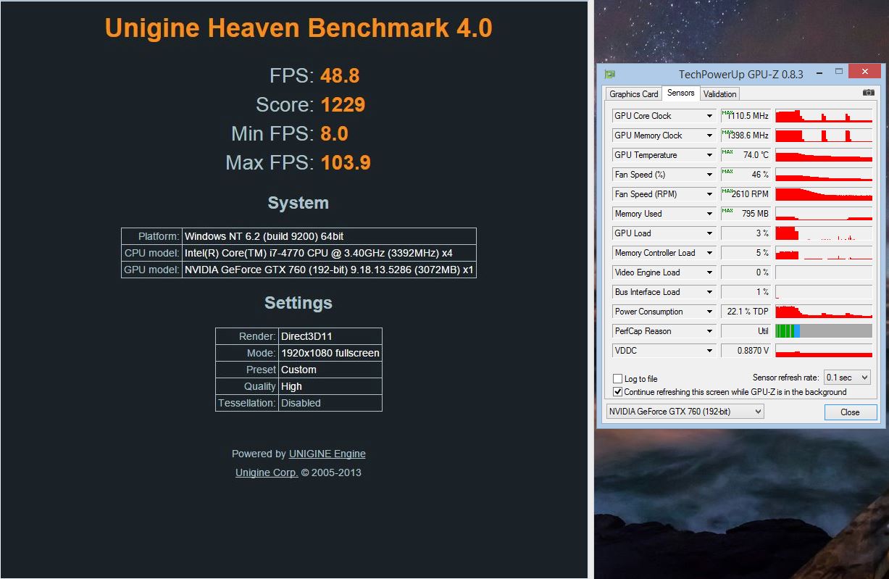This screenshot has height=579, width=889.
Task: Click the GPU-Z screenshot camera icon
Action: (868, 93)
